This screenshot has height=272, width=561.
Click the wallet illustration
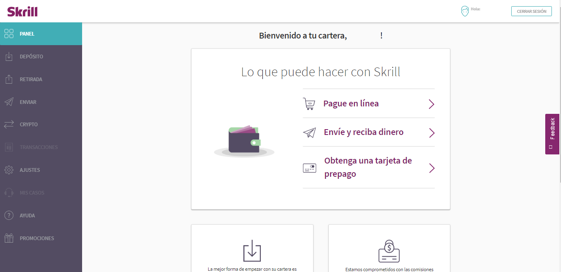click(244, 142)
